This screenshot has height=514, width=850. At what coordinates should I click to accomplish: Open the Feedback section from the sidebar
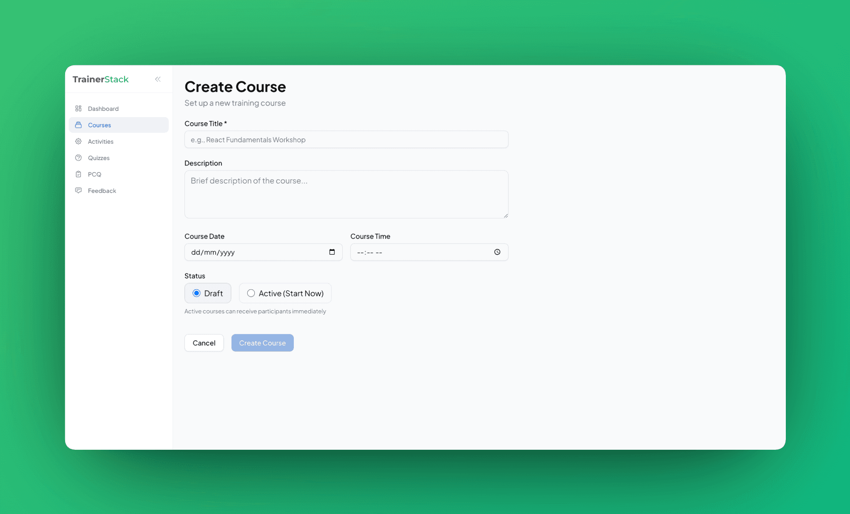coord(102,190)
